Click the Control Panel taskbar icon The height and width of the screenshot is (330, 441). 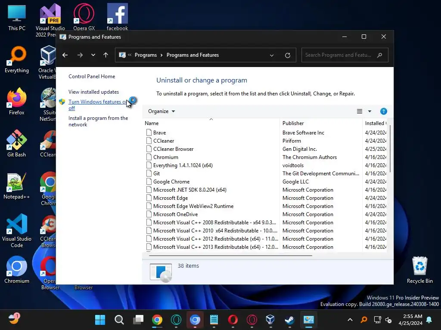308,320
